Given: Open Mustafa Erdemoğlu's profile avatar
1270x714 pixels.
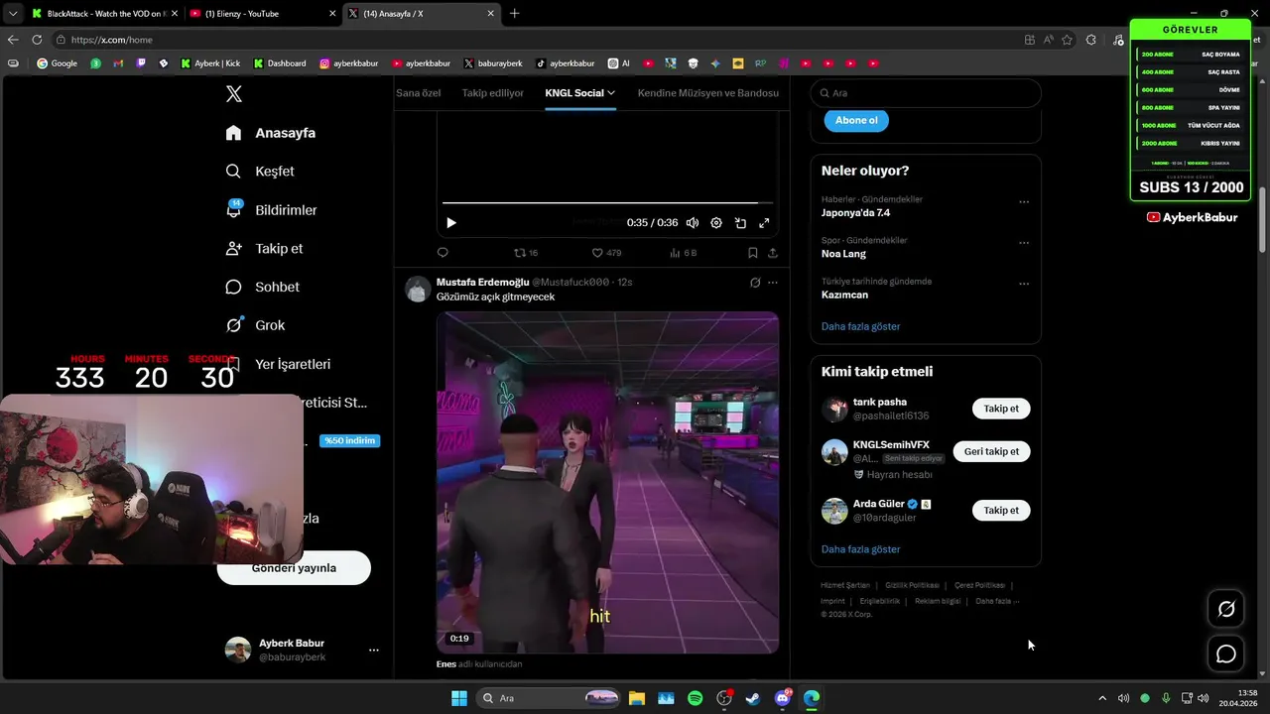Looking at the screenshot, I should pos(418,289).
